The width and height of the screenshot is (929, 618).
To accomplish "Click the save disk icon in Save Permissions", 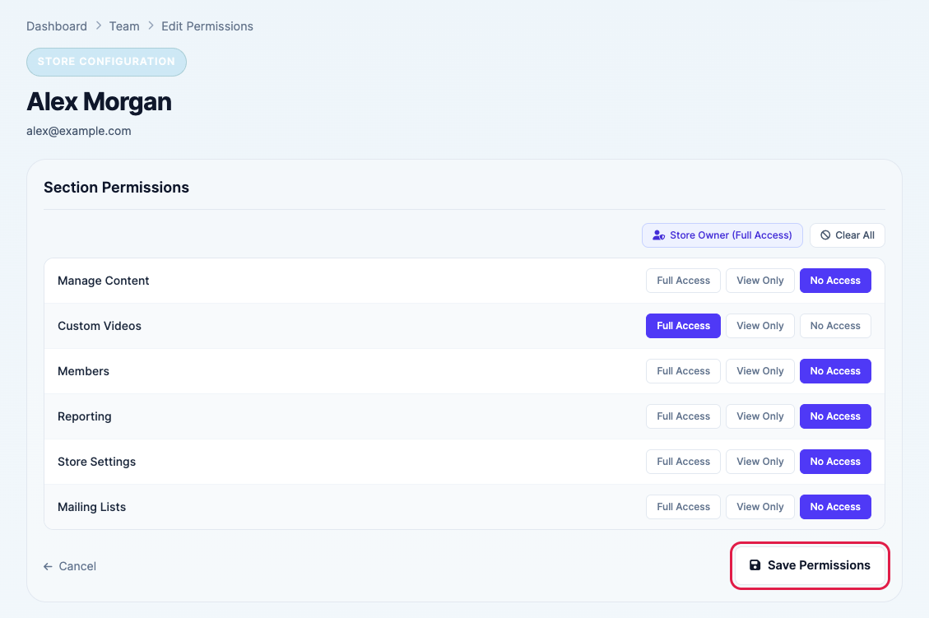I will (x=755, y=565).
